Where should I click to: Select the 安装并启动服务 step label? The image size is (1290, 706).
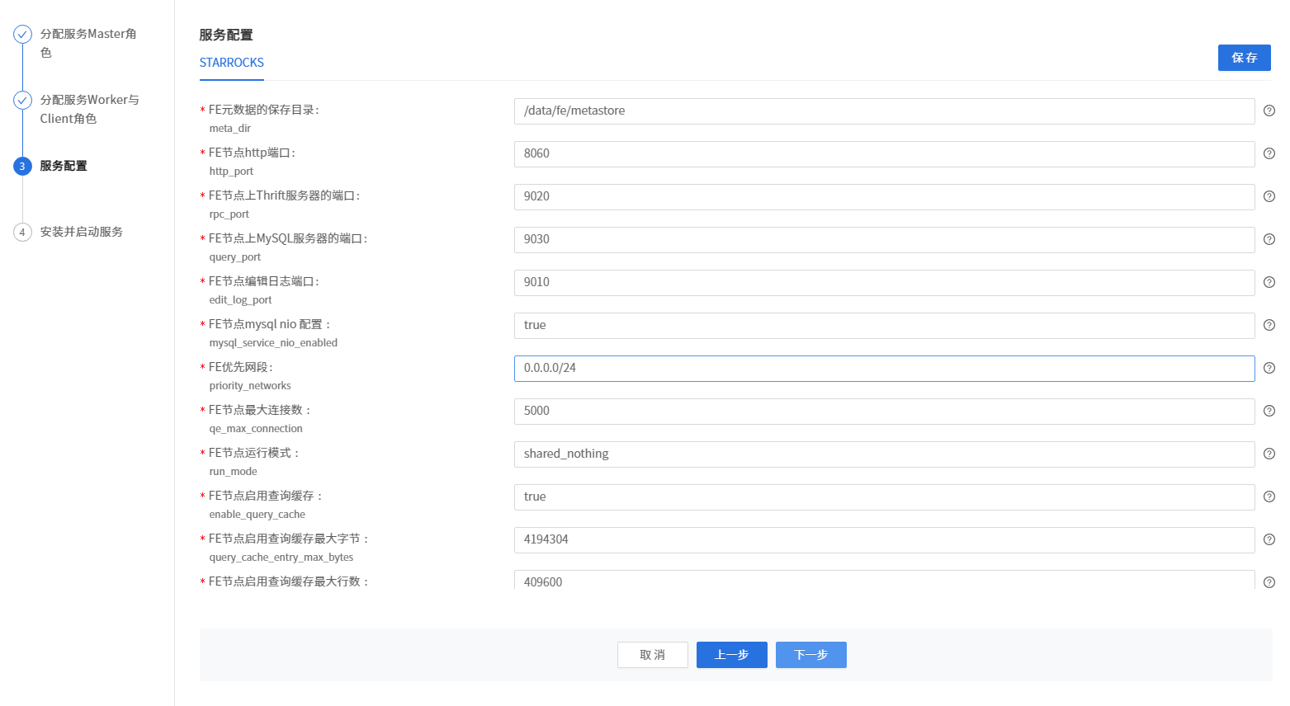(x=82, y=232)
